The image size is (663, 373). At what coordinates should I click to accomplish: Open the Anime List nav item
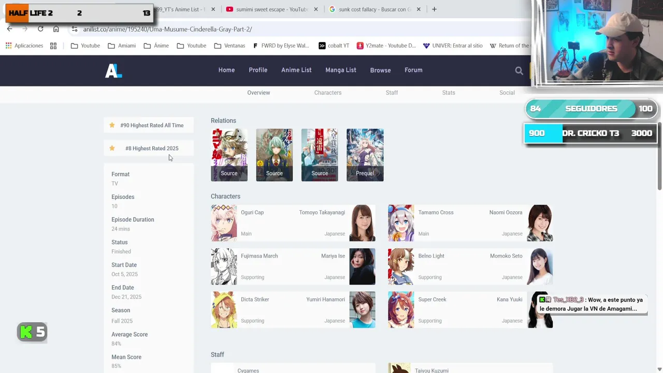pos(296,70)
